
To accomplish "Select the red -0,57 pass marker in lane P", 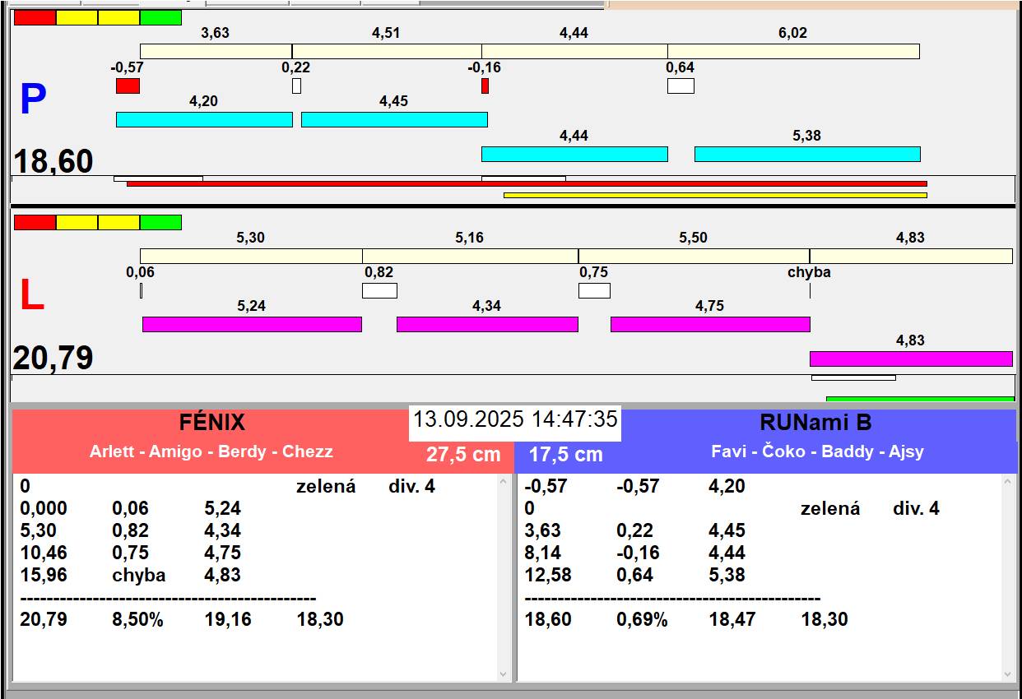I will [128, 86].
